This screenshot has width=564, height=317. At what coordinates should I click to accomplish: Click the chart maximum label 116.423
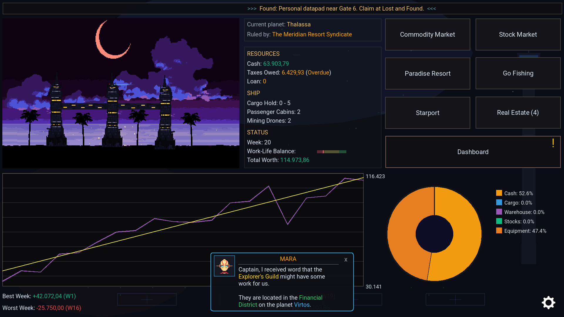point(375,176)
